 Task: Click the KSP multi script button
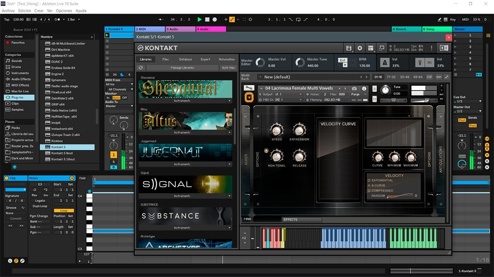click(x=429, y=77)
